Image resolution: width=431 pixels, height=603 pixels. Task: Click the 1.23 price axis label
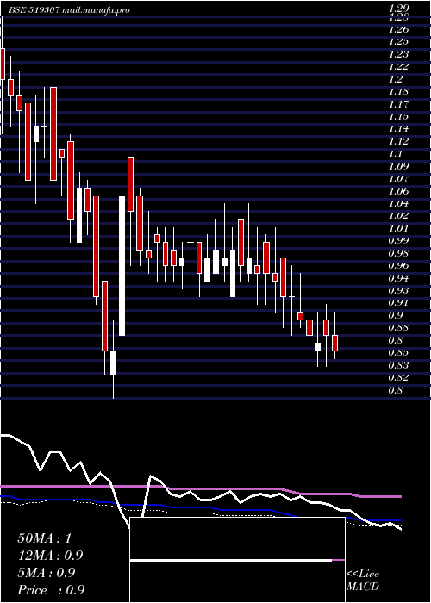point(399,54)
